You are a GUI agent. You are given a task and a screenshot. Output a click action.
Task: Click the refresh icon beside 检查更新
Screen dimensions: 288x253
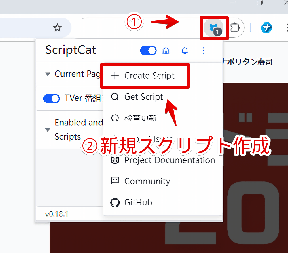point(115,118)
